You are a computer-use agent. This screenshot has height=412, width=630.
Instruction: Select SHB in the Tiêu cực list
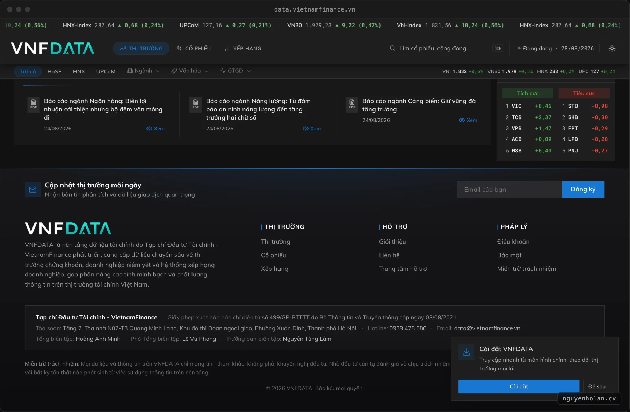click(x=584, y=117)
